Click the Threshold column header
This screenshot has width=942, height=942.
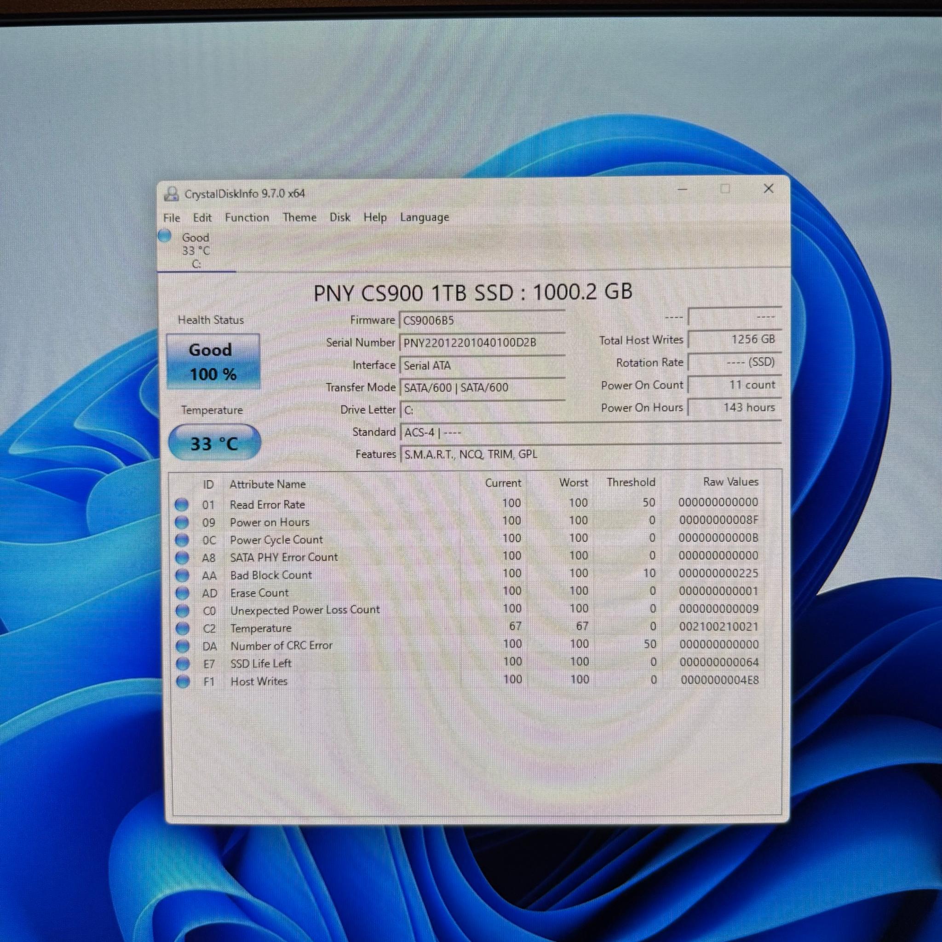tap(631, 482)
